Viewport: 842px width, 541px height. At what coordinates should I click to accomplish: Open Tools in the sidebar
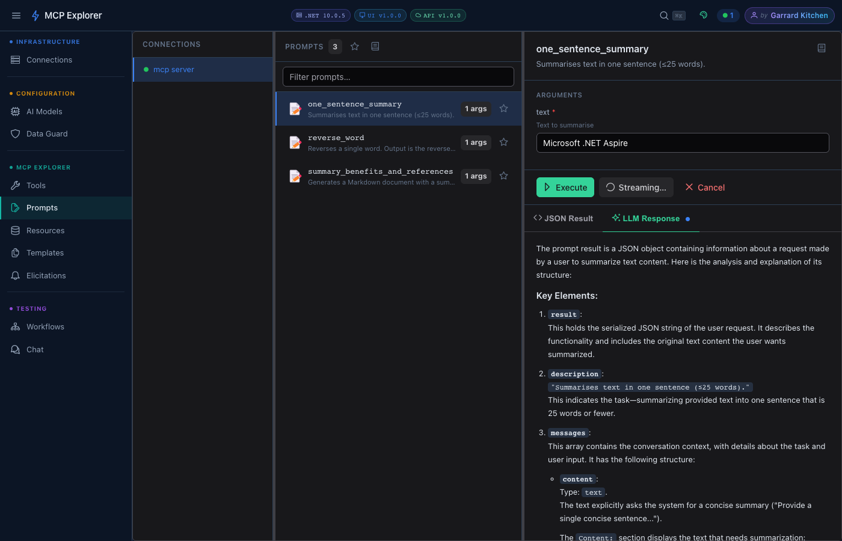pyautogui.click(x=36, y=186)
